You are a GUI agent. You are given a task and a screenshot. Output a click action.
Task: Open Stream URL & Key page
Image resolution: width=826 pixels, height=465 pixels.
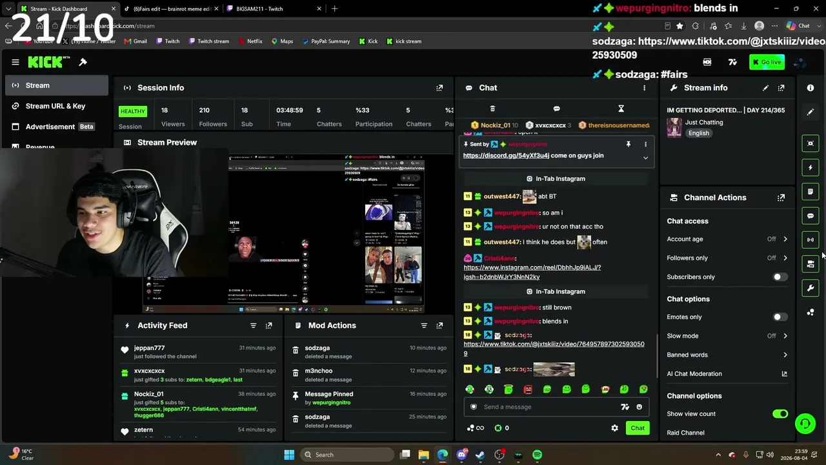click(x=57, y=106)
